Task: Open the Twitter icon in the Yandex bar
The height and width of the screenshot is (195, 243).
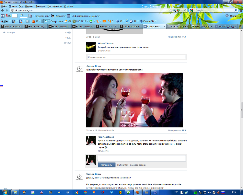Action: click(x=27, y=21)
